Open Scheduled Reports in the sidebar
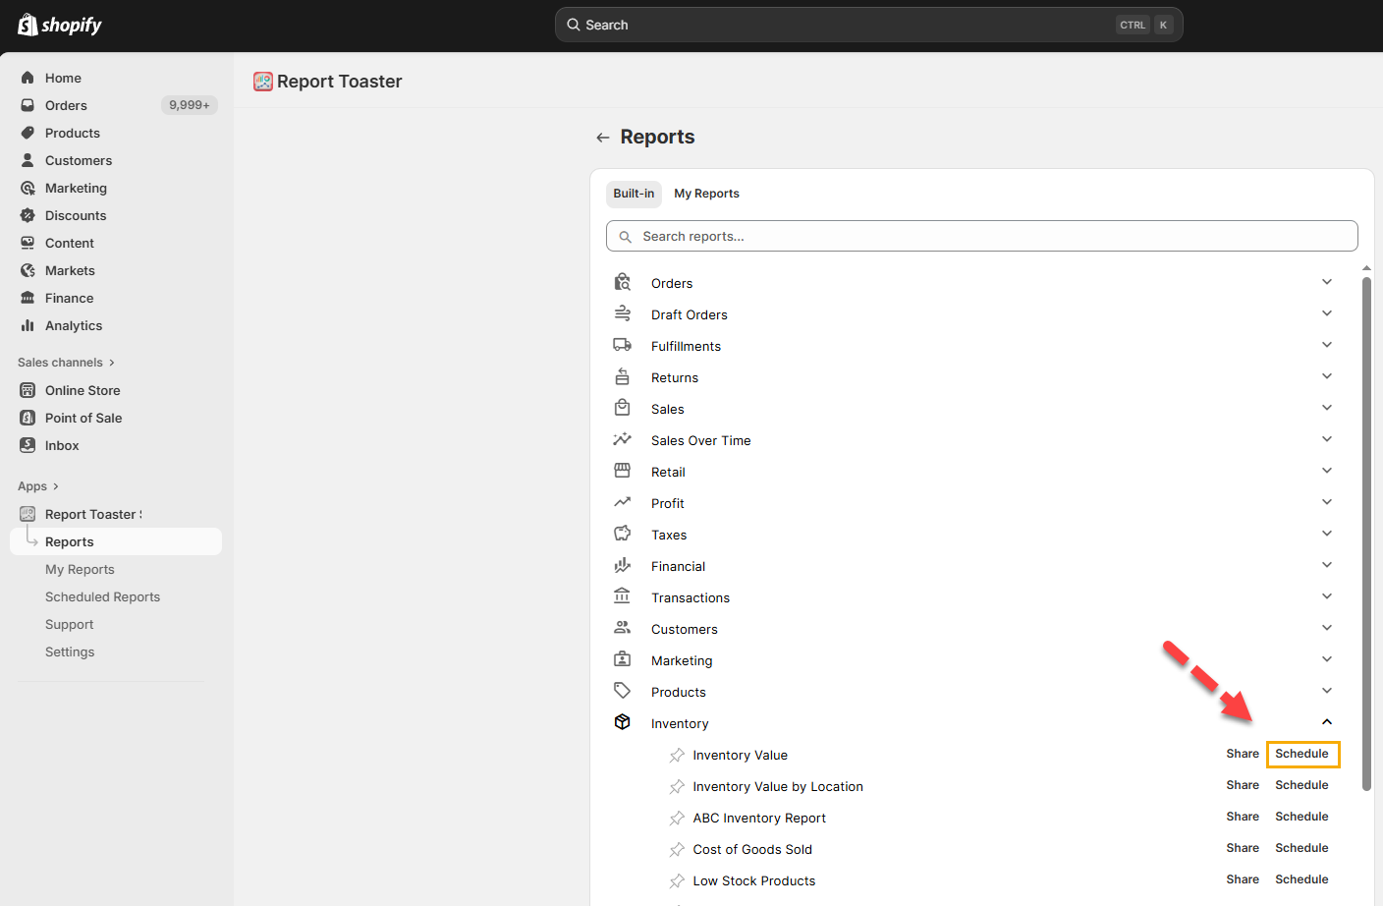This screenshot has width=1383, height=906. point(102,596)
